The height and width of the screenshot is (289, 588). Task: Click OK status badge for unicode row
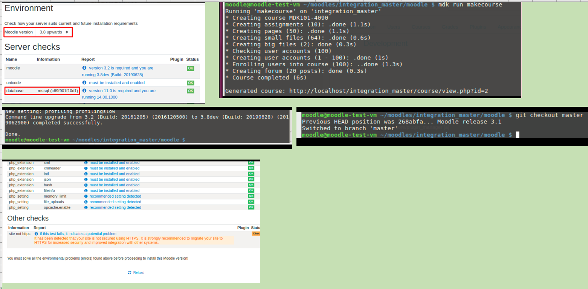(x=191, y=83)
